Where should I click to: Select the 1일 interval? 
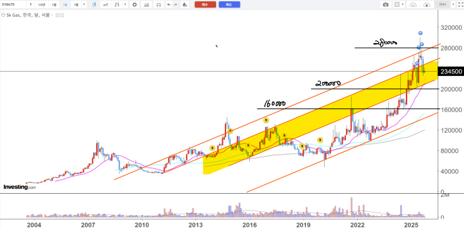[54, 4]
